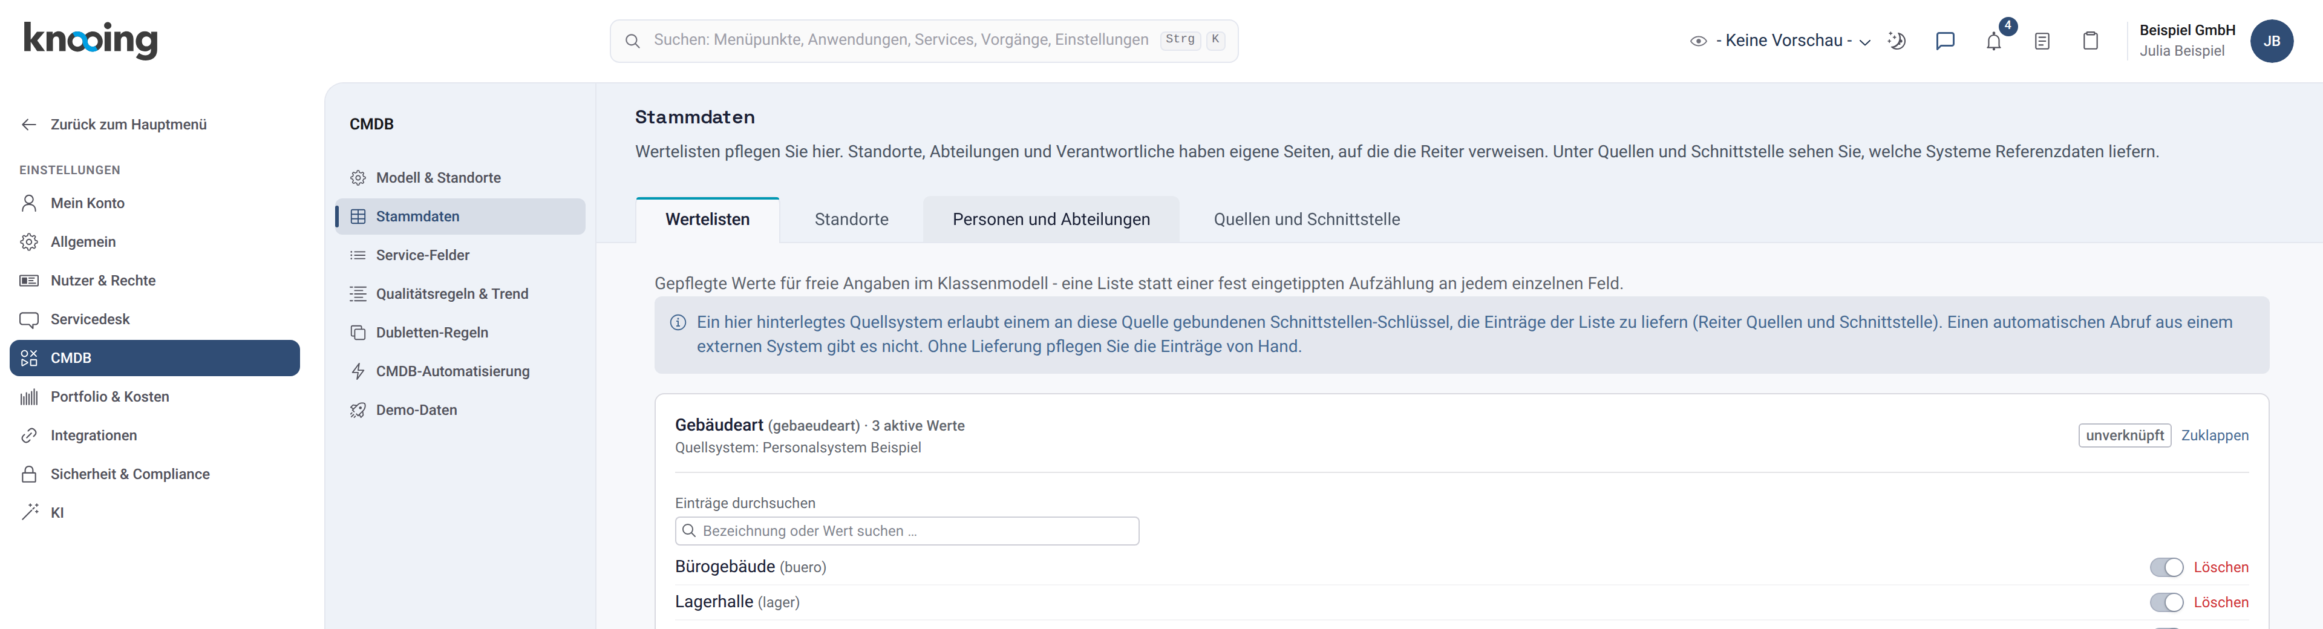The width and height of the screenshot is (2323, 629).
Task: Open the JB user avatar
Action: [x=2272, y=41]
